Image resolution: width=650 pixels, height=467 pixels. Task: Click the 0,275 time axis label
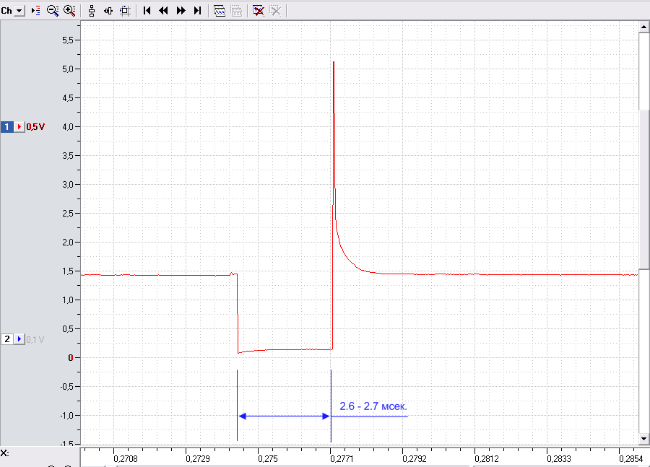click(268, 459)
